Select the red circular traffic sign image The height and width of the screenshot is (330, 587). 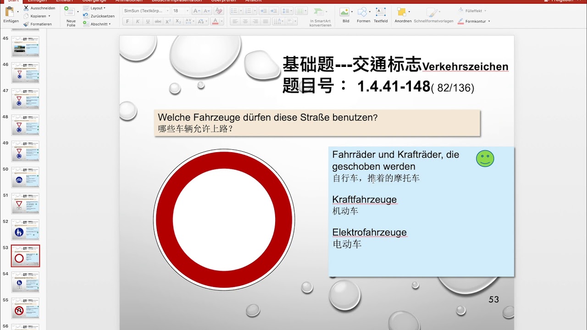(x=224, y=220)
